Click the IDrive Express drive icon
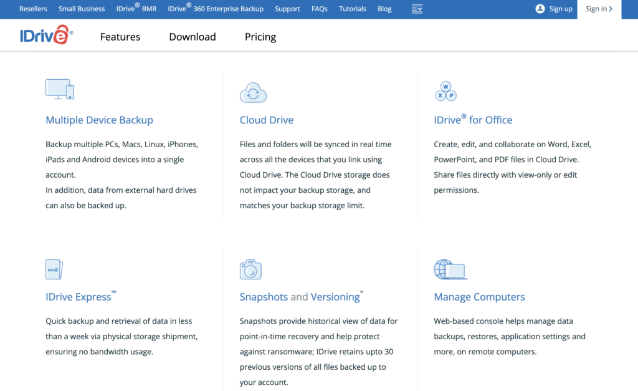Image resolution: width=638 pixels, height=391 pixels. coord(54,269)
